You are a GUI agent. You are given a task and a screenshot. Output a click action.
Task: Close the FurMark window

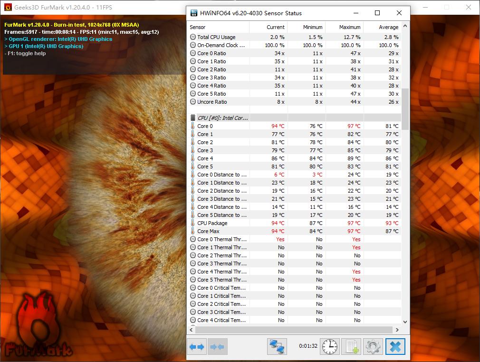(x=469, y=7)
